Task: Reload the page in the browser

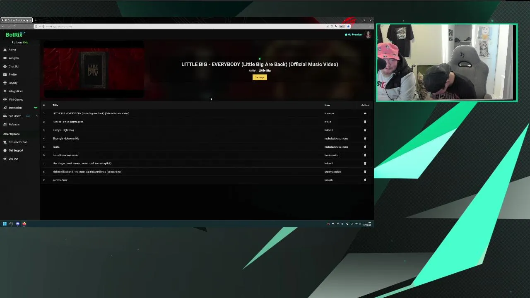Action: [14, 26]
